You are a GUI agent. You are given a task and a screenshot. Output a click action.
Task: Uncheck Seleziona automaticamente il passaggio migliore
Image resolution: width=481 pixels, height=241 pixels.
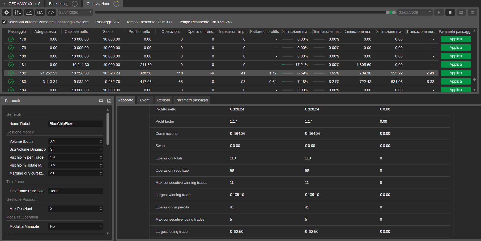tap(4, 22)
